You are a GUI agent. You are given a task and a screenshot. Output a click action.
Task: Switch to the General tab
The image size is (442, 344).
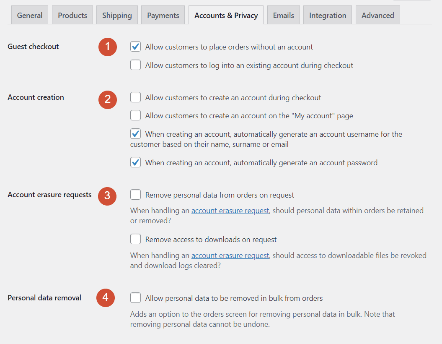pos(29,15)
